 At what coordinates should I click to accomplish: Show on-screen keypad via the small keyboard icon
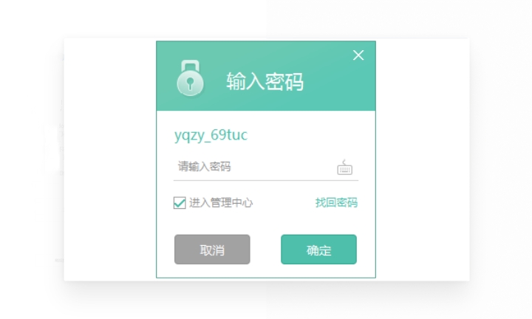tap(345, 167)
